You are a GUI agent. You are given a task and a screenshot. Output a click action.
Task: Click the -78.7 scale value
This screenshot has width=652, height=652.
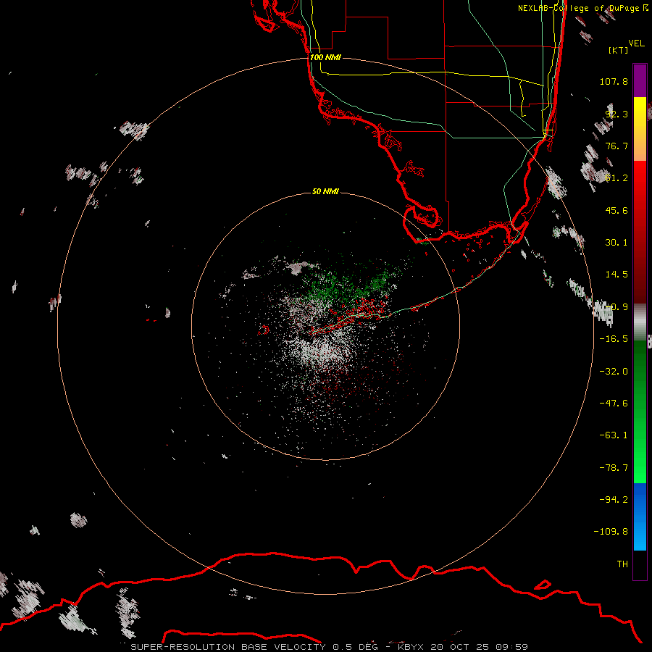point(614,468)
